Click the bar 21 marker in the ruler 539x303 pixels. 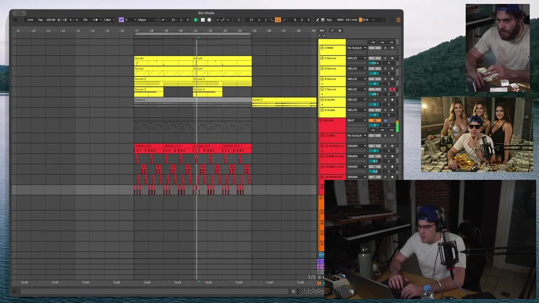(x=195, y=30)
